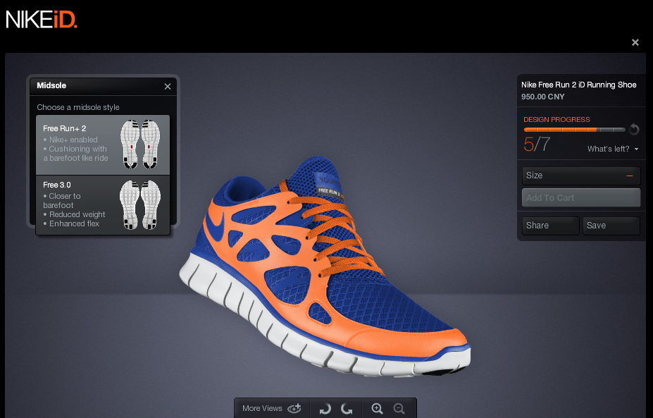This screenshot has width=653, height=418.
Task: Share the shoe design
Action: point(551,226)
